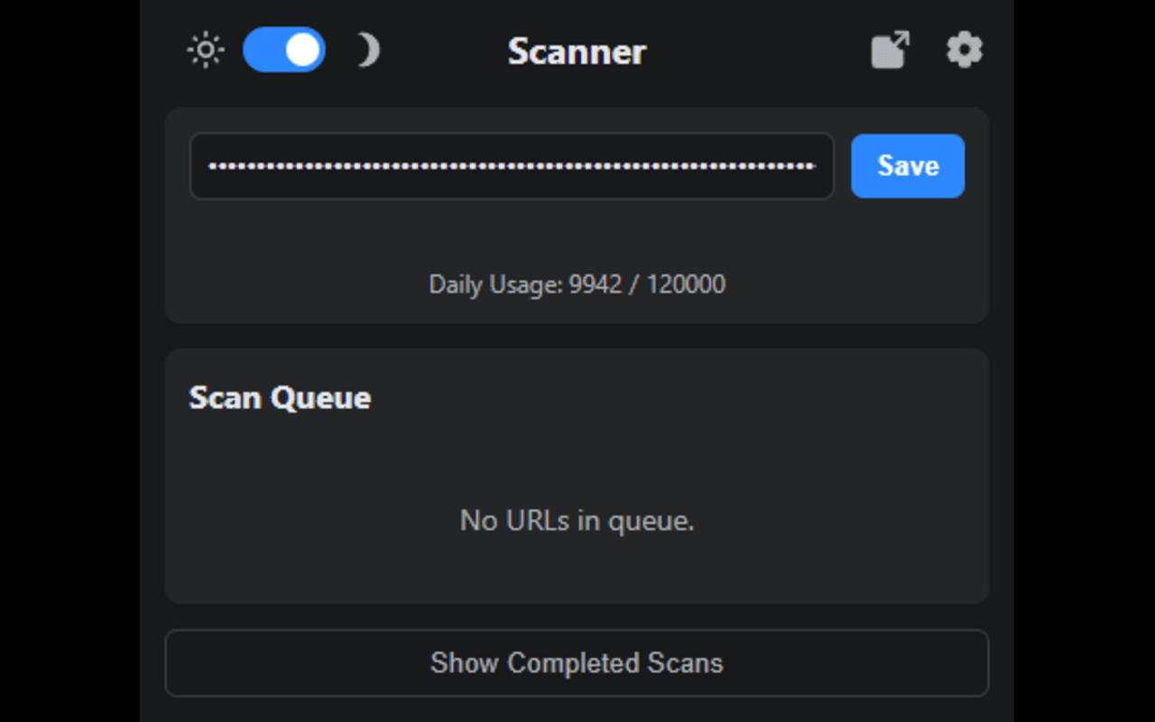Click the moon icon to enable dark mode
The width and height of the screenshot is (1155, 722).
click(x=368, y=51)
